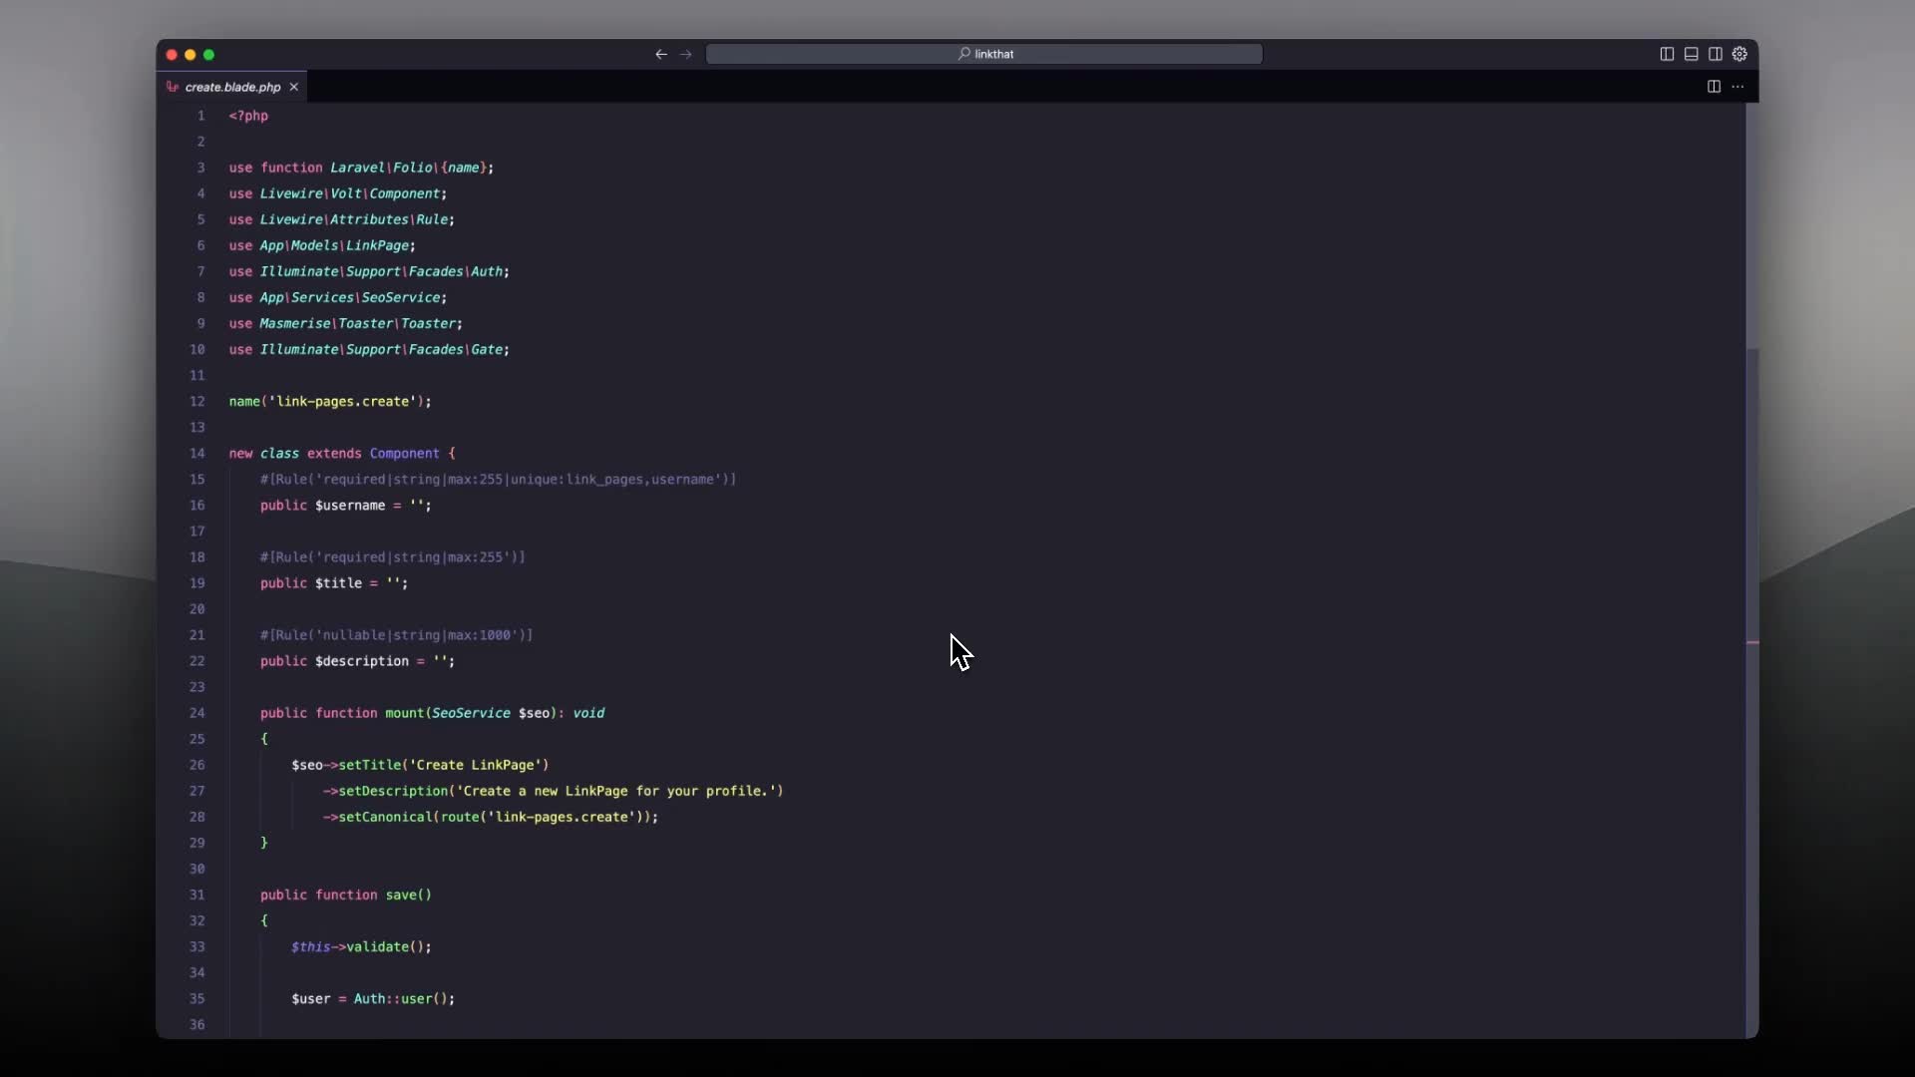
Task: Click the 'nullable|string|max:1000' Rule attribute
Action: click(x=396, y=634)
